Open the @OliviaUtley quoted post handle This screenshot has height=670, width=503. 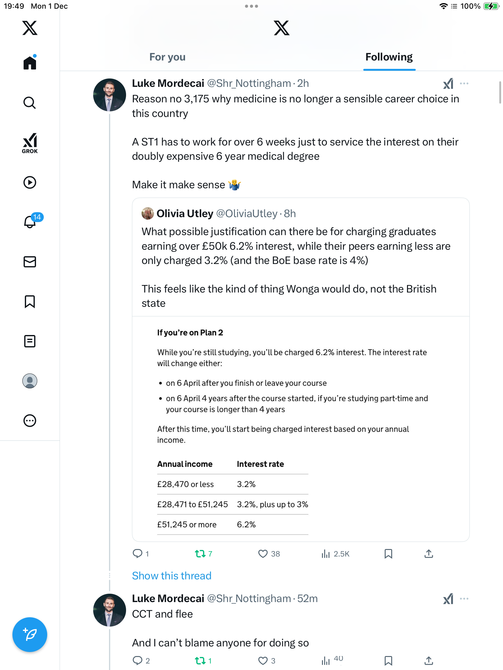[x=247, y=213]
